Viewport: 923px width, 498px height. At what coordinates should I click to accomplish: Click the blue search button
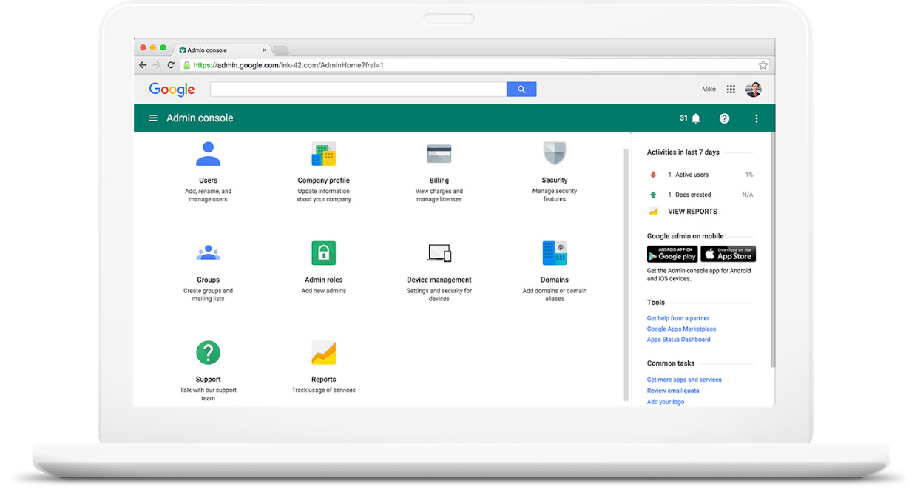[521, 90]
